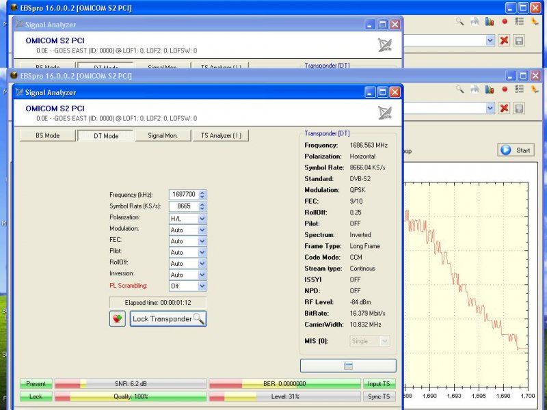Click the floppy disk save icon in lower window
Screen dimensions: 547x410
coord(520,109)
